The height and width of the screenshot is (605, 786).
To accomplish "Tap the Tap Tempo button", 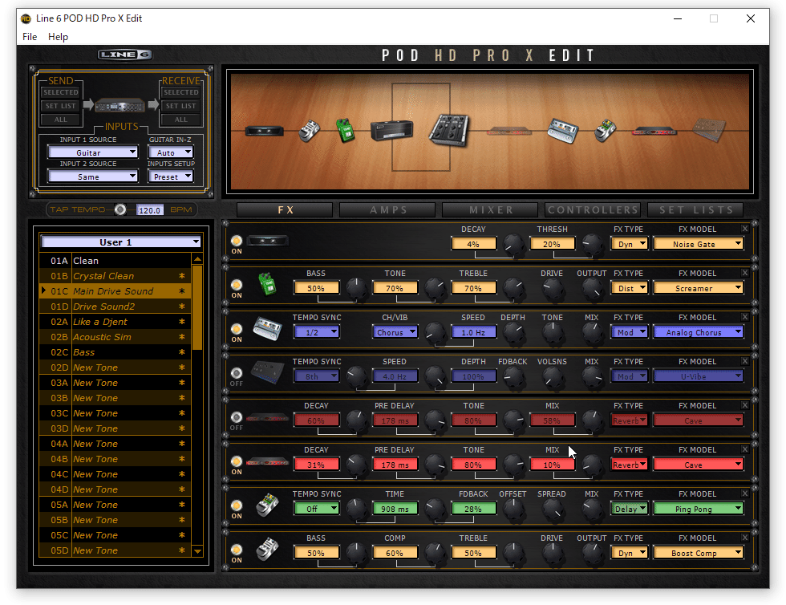I will (120, 209).
